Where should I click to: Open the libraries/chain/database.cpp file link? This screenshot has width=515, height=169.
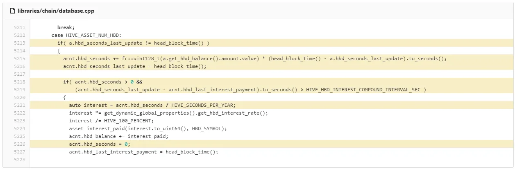[56, 11]
